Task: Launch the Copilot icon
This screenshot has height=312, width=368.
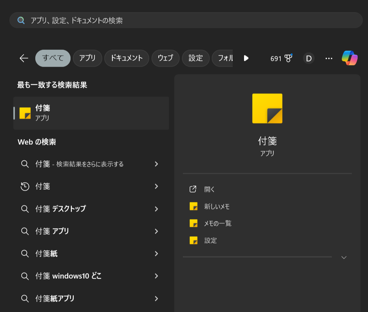Action: tap(350, 58)
